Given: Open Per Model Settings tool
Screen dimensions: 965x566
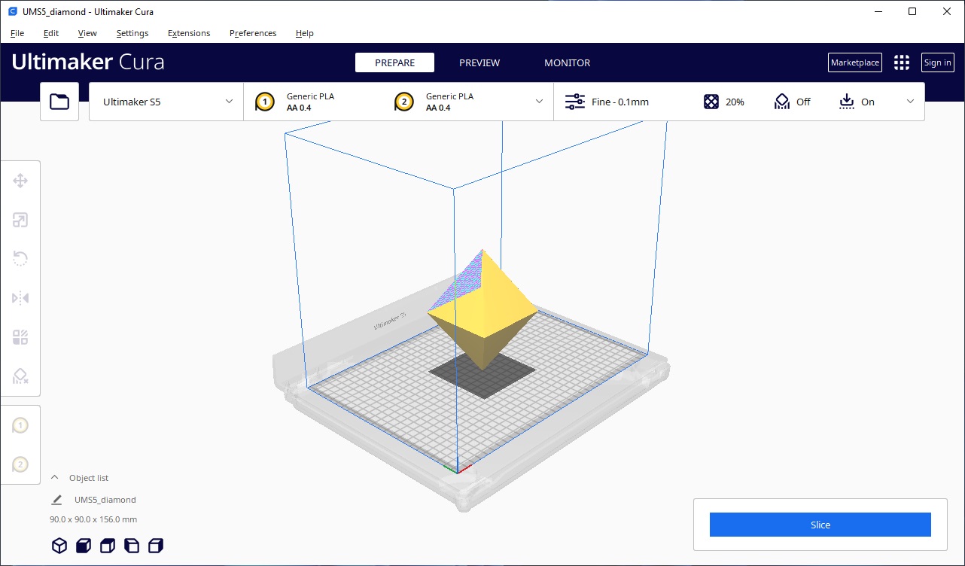Looking at the screenshot, I should click(20, 337).
